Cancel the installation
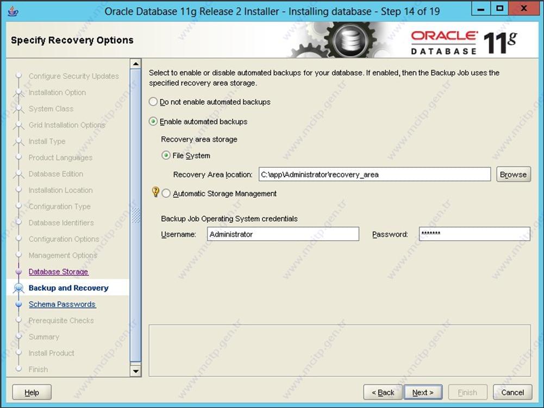The width and height of the screenshot is (544, 408). click(x=512, y=392)
